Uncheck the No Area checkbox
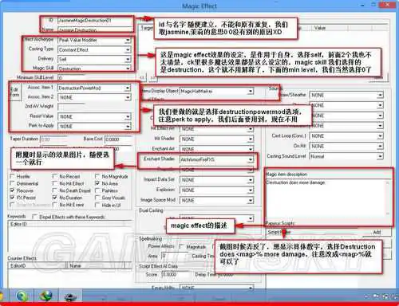 (x=97, y=183)
